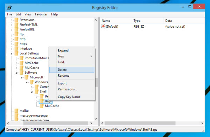Click the ImmutableMuiCache folder icon
The height and width of the screenshot is (137, 210).
[21, 58]
